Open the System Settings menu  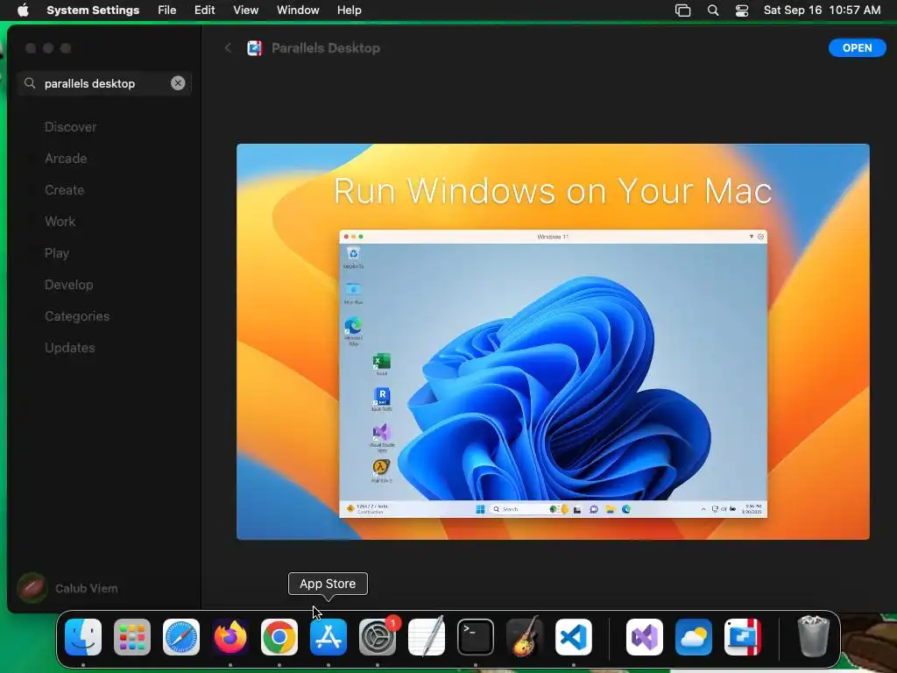click(x=93, y=11)
